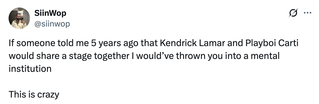Click the phrase "I would've thrown you"
This screenshot has width=319, height=104.
177,56
